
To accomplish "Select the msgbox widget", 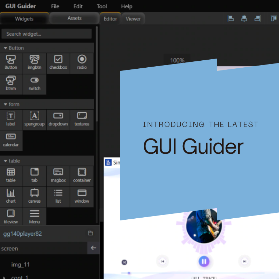I will 58,176.
